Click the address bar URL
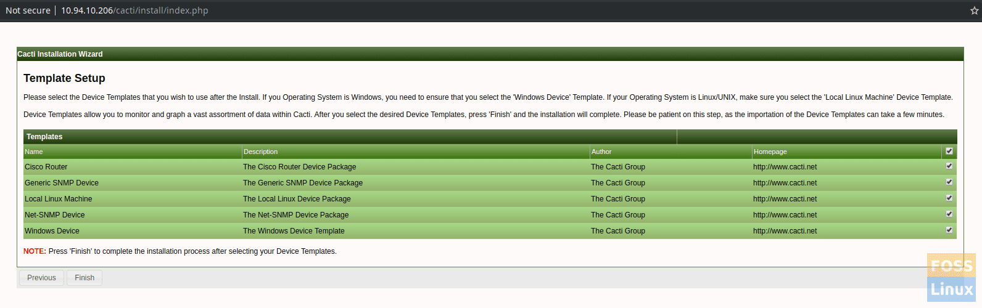This screenshot has width=982, height=308. click(134, 10)
